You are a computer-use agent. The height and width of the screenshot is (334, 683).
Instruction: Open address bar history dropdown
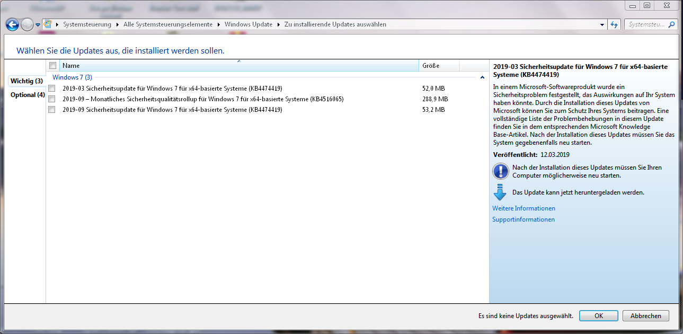[602, 24]
